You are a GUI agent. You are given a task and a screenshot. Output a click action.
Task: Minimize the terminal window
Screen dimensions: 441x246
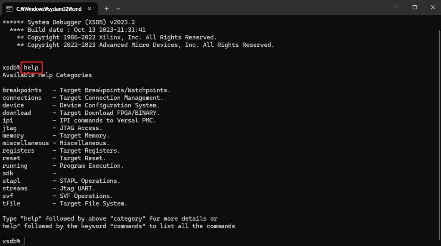pyautogui.click(x=395, y=7)
